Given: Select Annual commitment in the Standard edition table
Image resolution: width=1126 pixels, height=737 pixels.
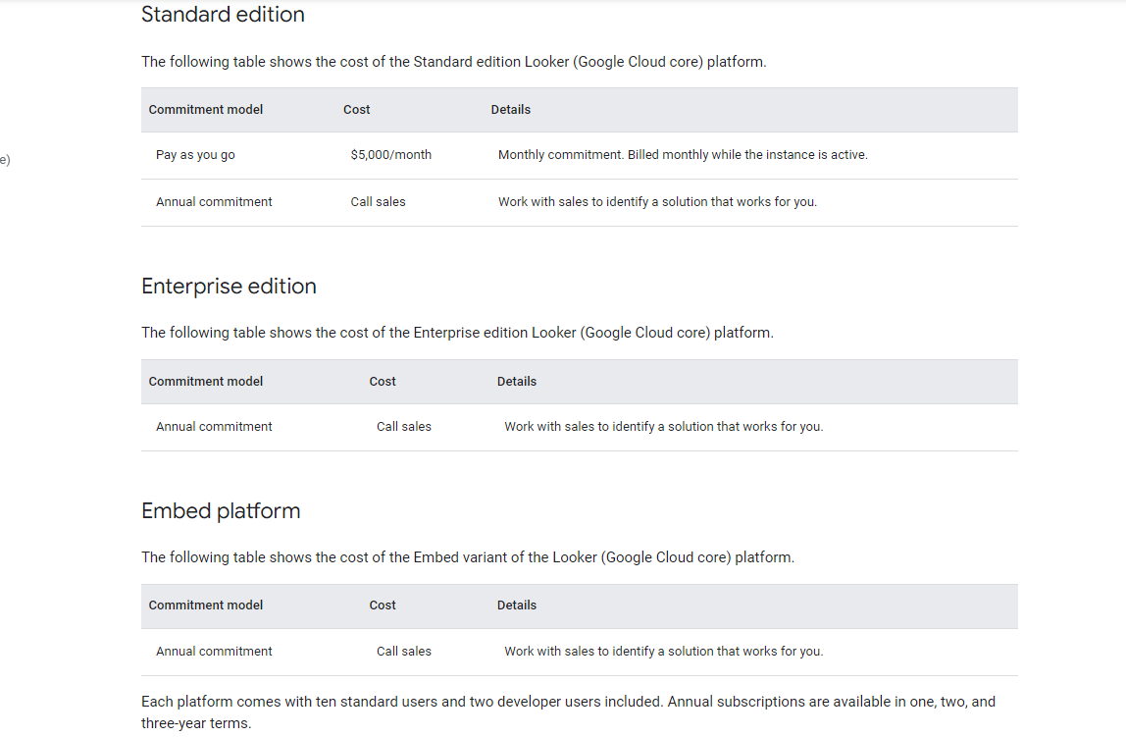Looking at the screenshot, I should coord(214,201).
